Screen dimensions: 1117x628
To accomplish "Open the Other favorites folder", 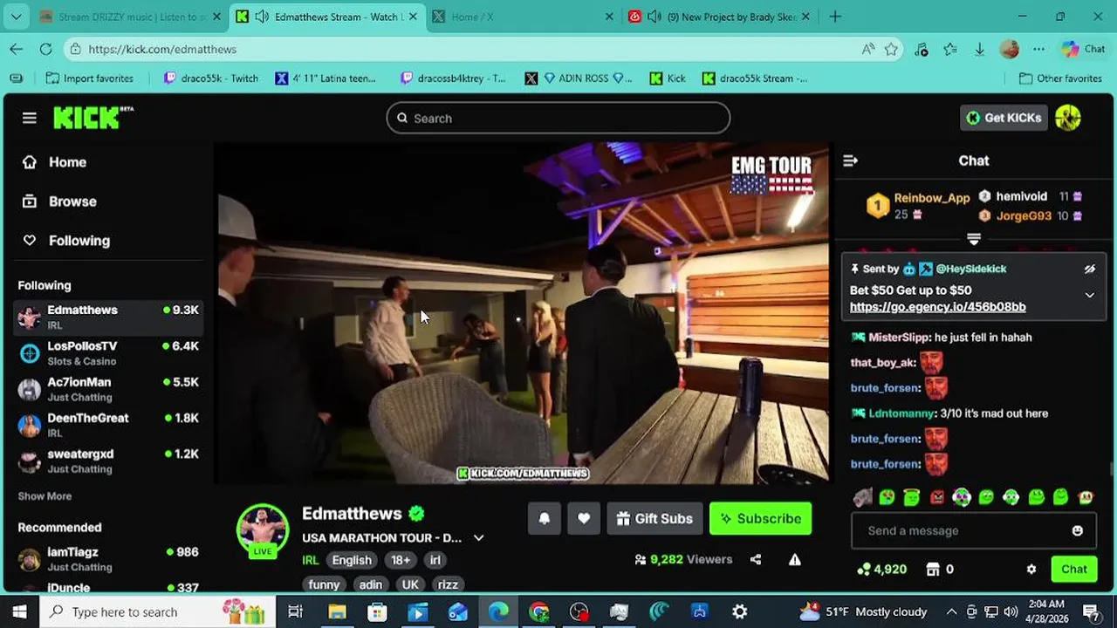I will point(1059,78).
